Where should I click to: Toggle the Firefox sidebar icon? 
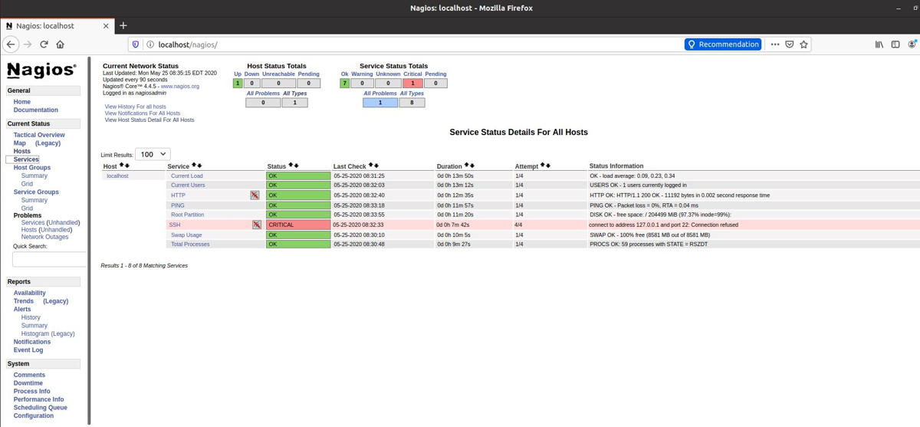tap(895, 44)
